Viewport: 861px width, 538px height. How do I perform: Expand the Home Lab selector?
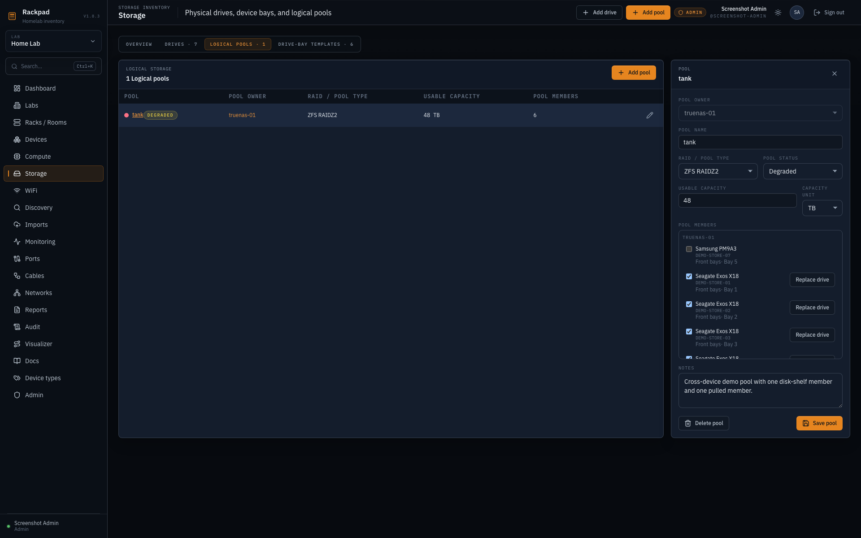[53, 41]
